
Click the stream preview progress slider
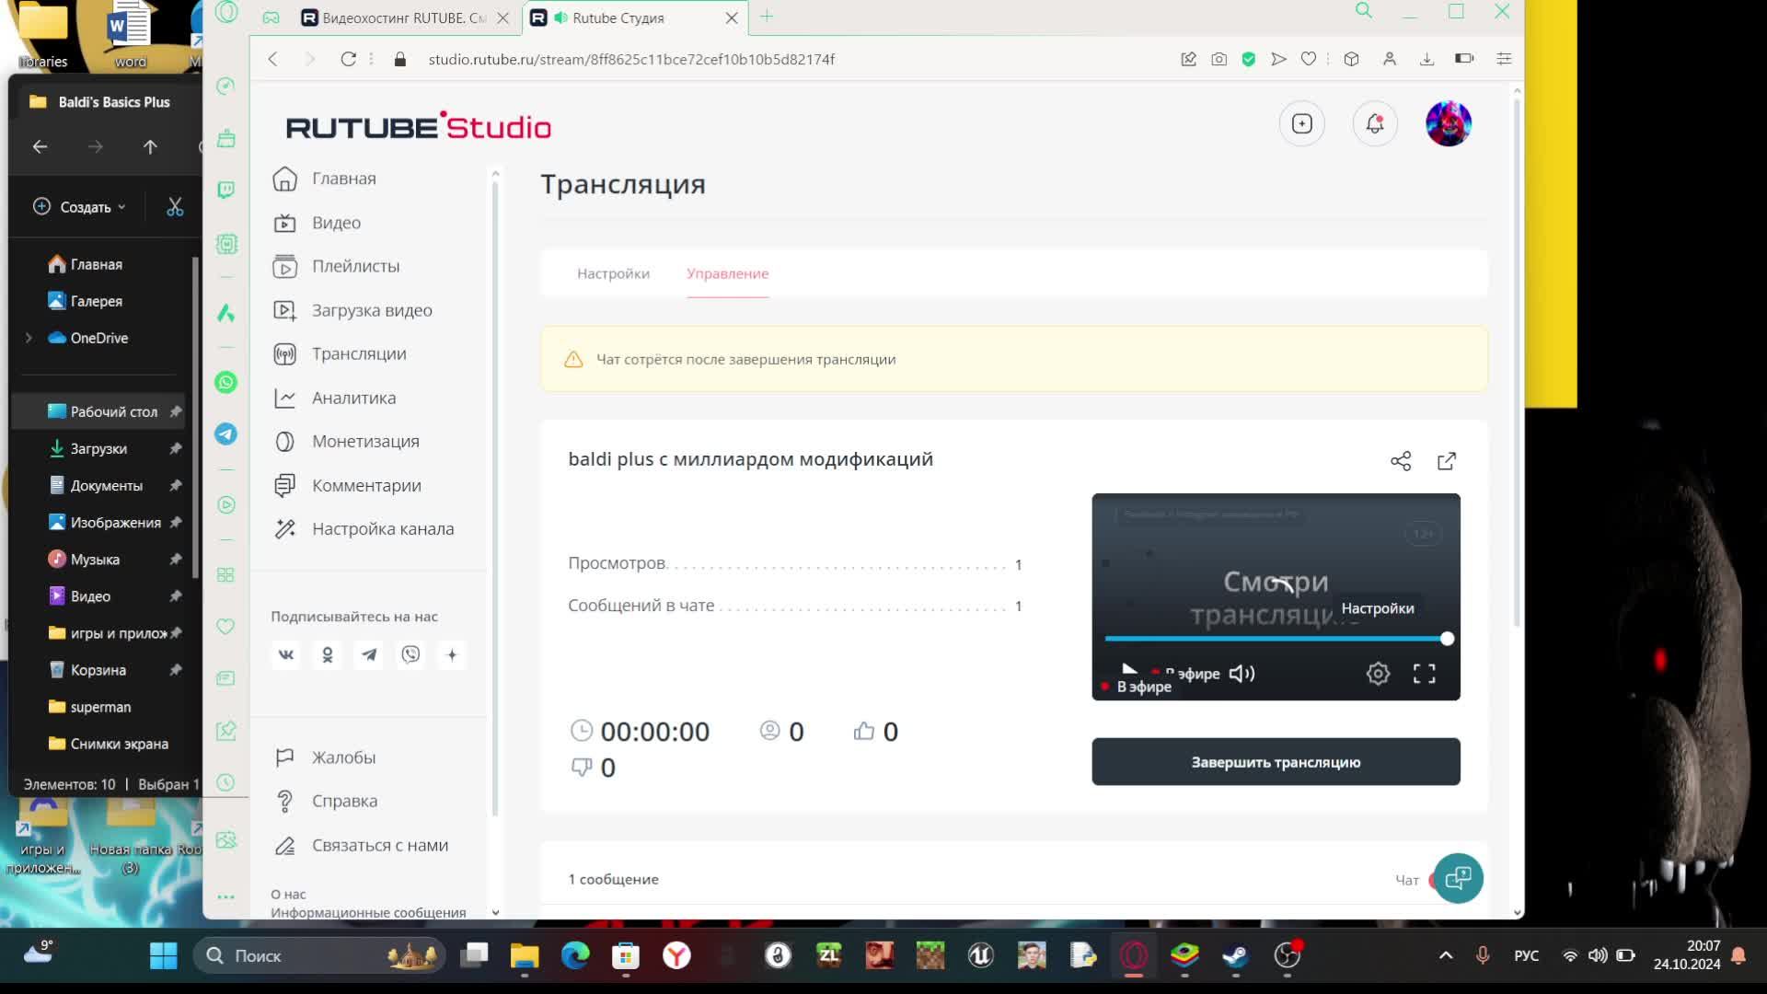click(x=1276, y=639)
